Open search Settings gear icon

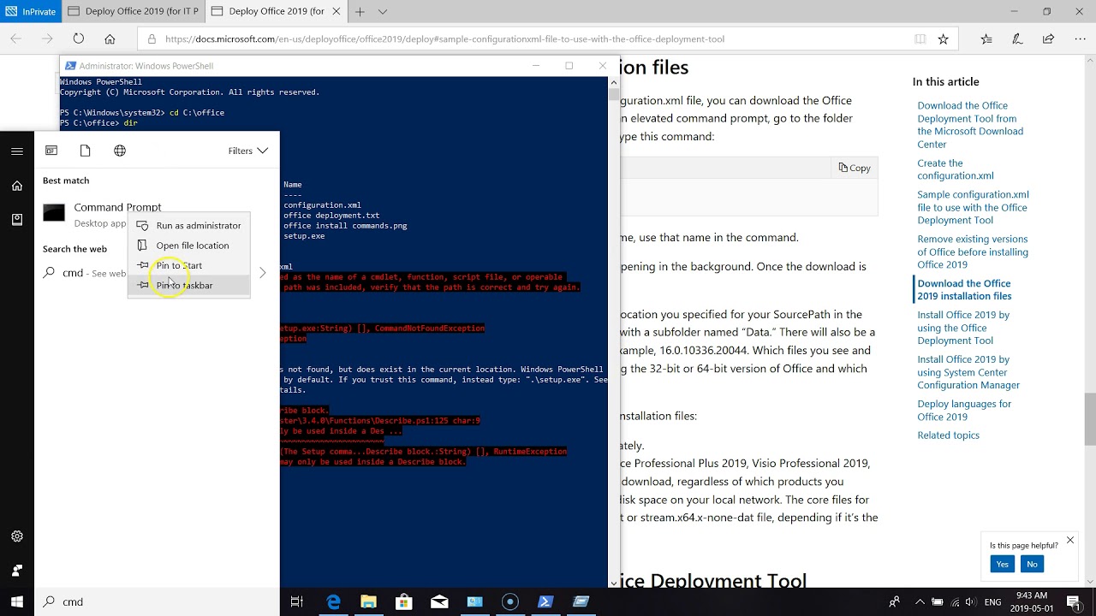tap(17, 536)
